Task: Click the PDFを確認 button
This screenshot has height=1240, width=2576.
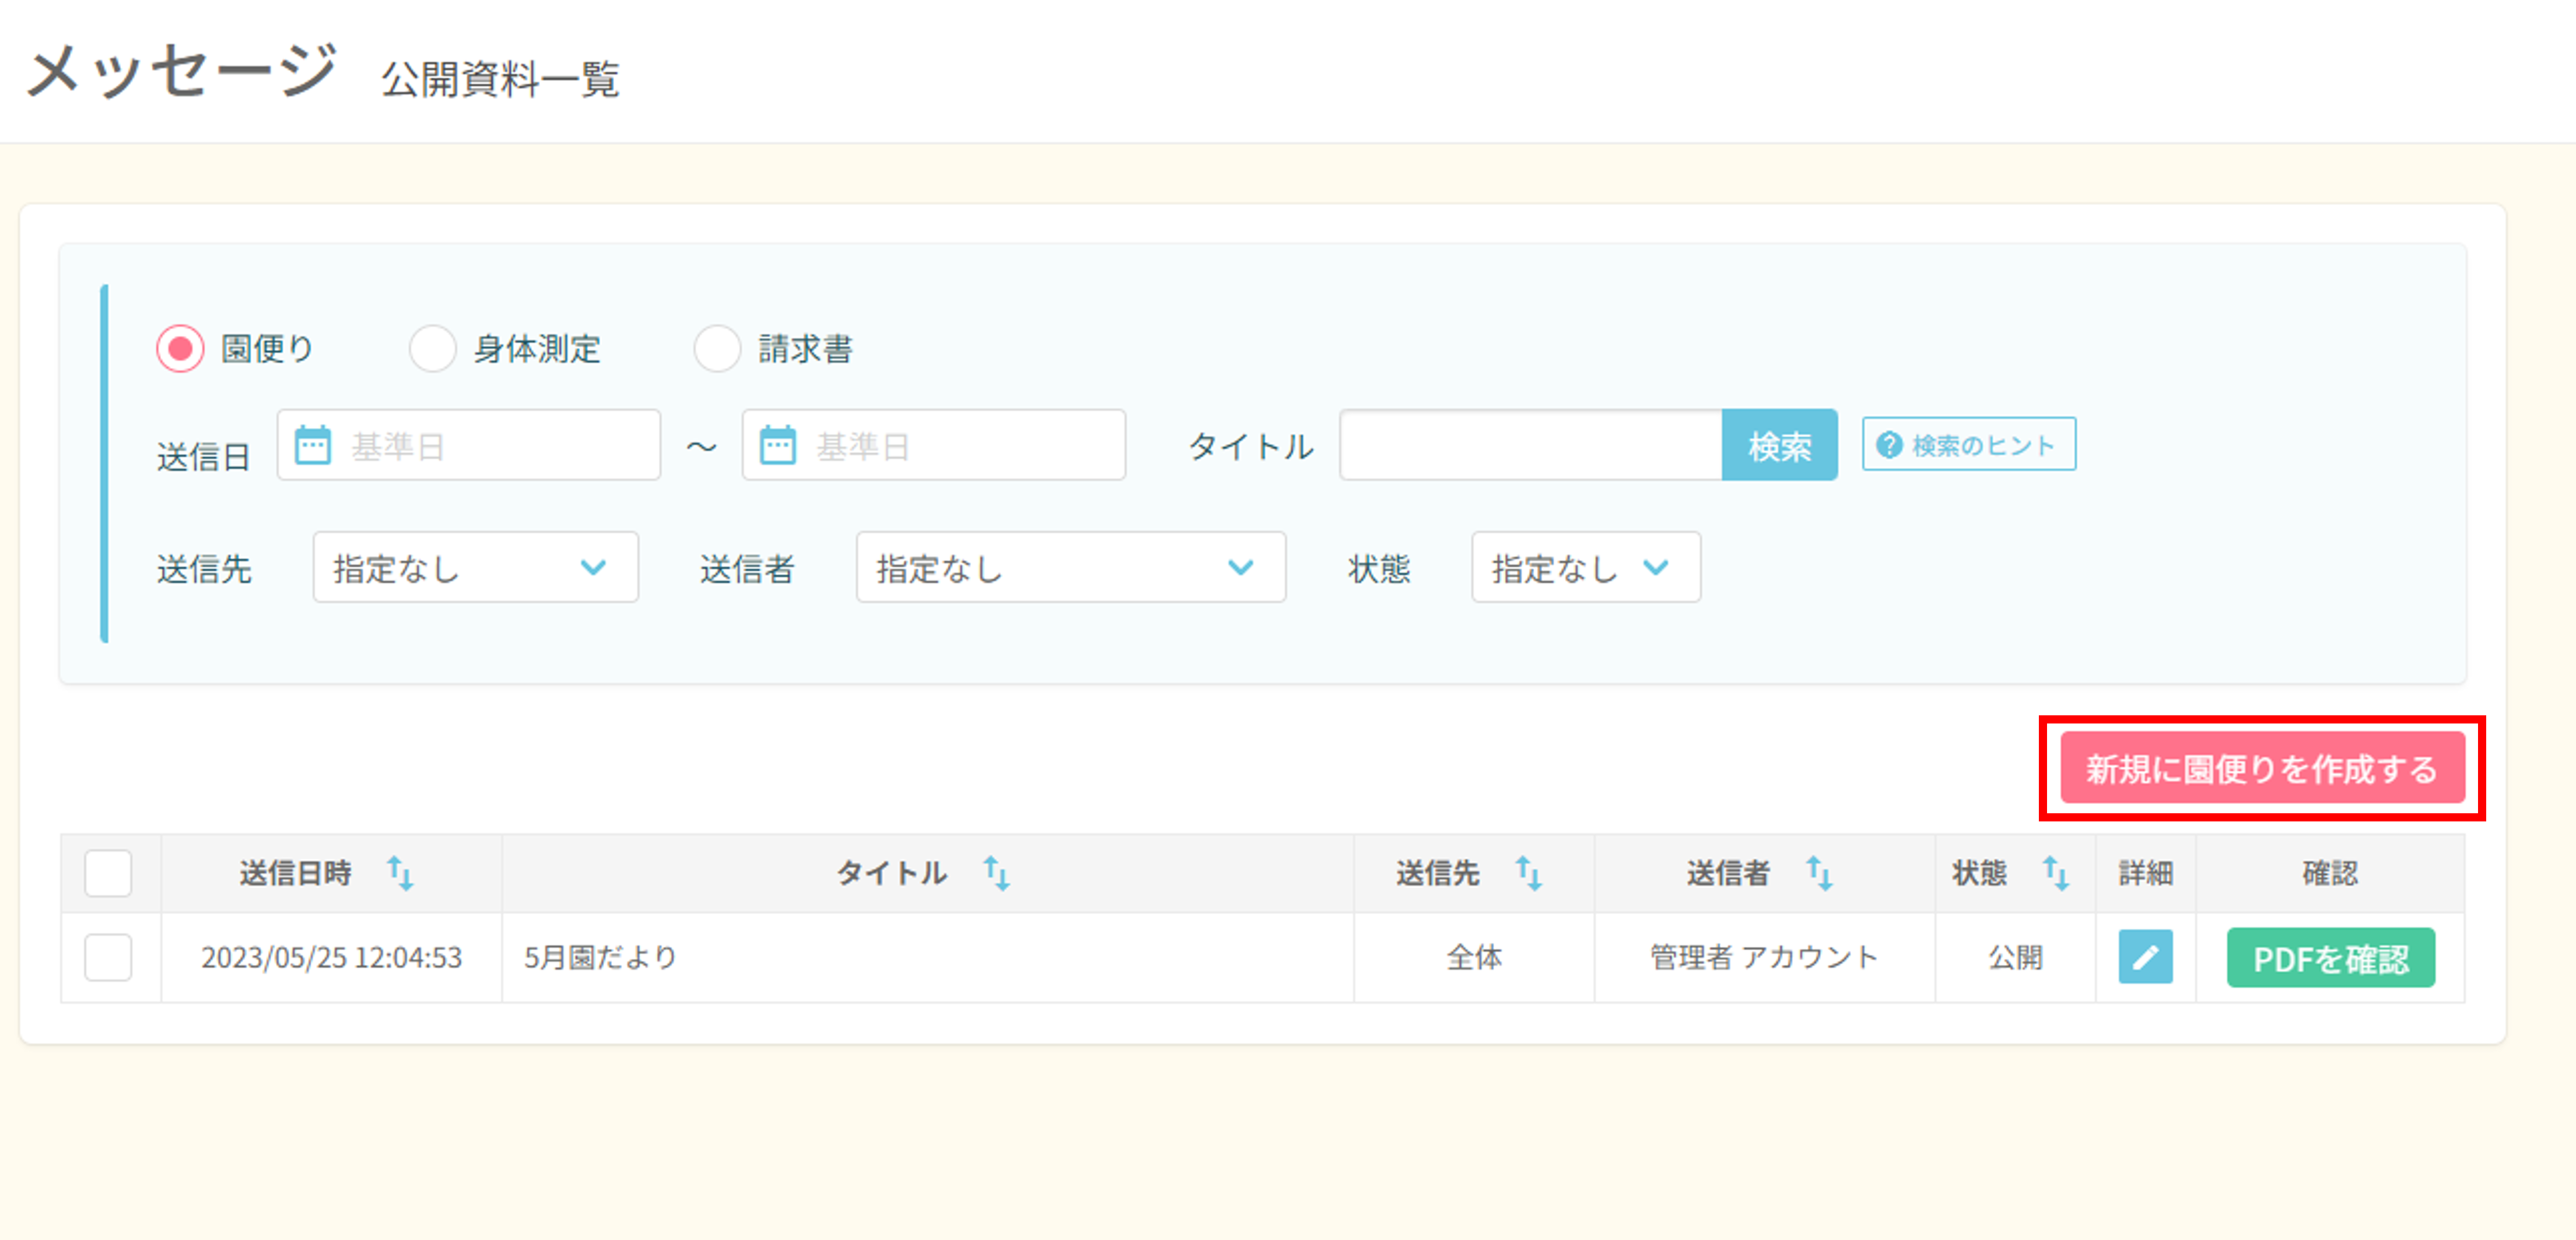Action: [2331, 959]
